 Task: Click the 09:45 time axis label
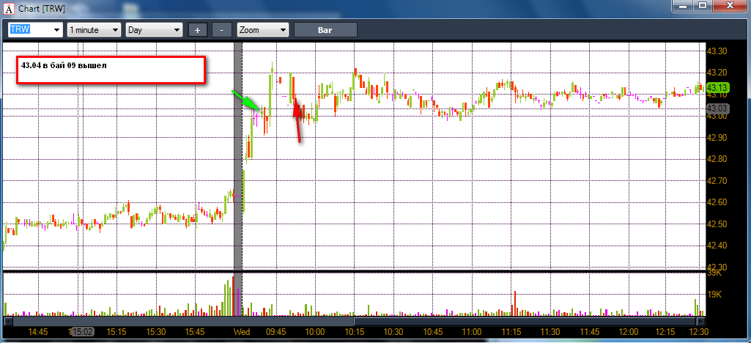pyautogui.click(x=275, y=331)
